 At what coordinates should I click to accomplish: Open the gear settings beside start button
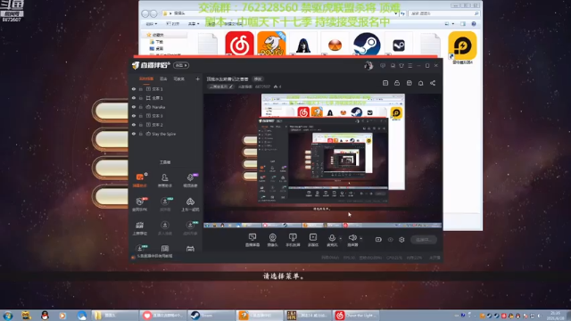(401, 240)
